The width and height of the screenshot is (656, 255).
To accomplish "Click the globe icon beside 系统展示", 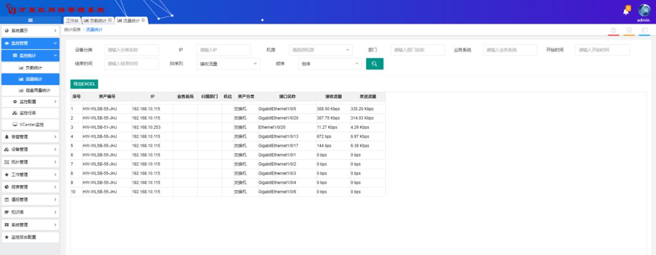I will coord(7,31).
